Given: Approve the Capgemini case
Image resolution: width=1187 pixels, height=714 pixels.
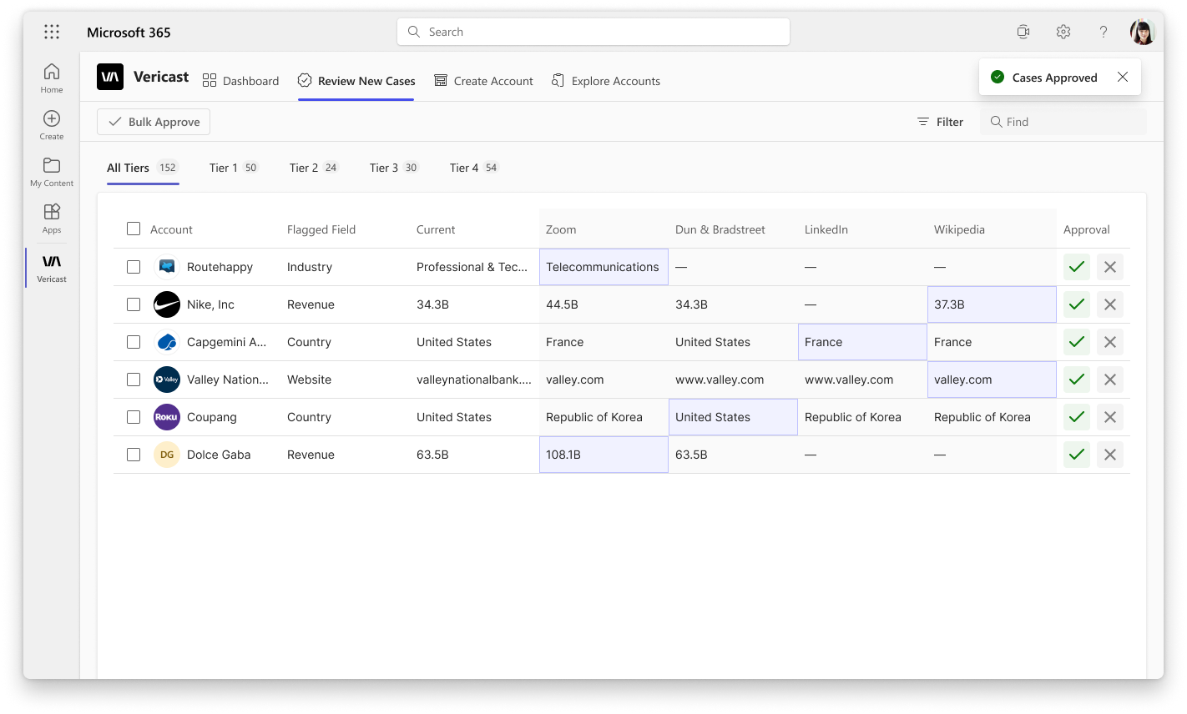Looking at the screenshot, I should point(1077,342).
